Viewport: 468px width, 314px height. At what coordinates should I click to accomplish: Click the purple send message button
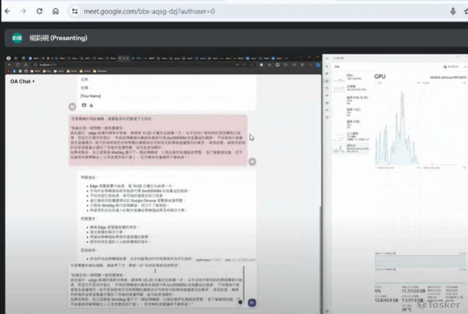(x=252, y=302)
